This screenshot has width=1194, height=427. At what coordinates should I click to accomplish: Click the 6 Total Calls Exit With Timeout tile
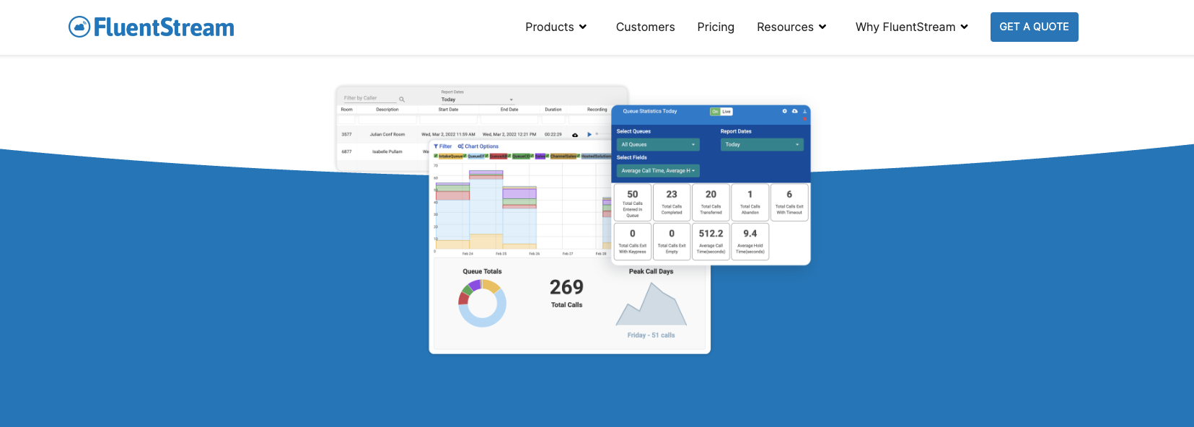point(789,203)
